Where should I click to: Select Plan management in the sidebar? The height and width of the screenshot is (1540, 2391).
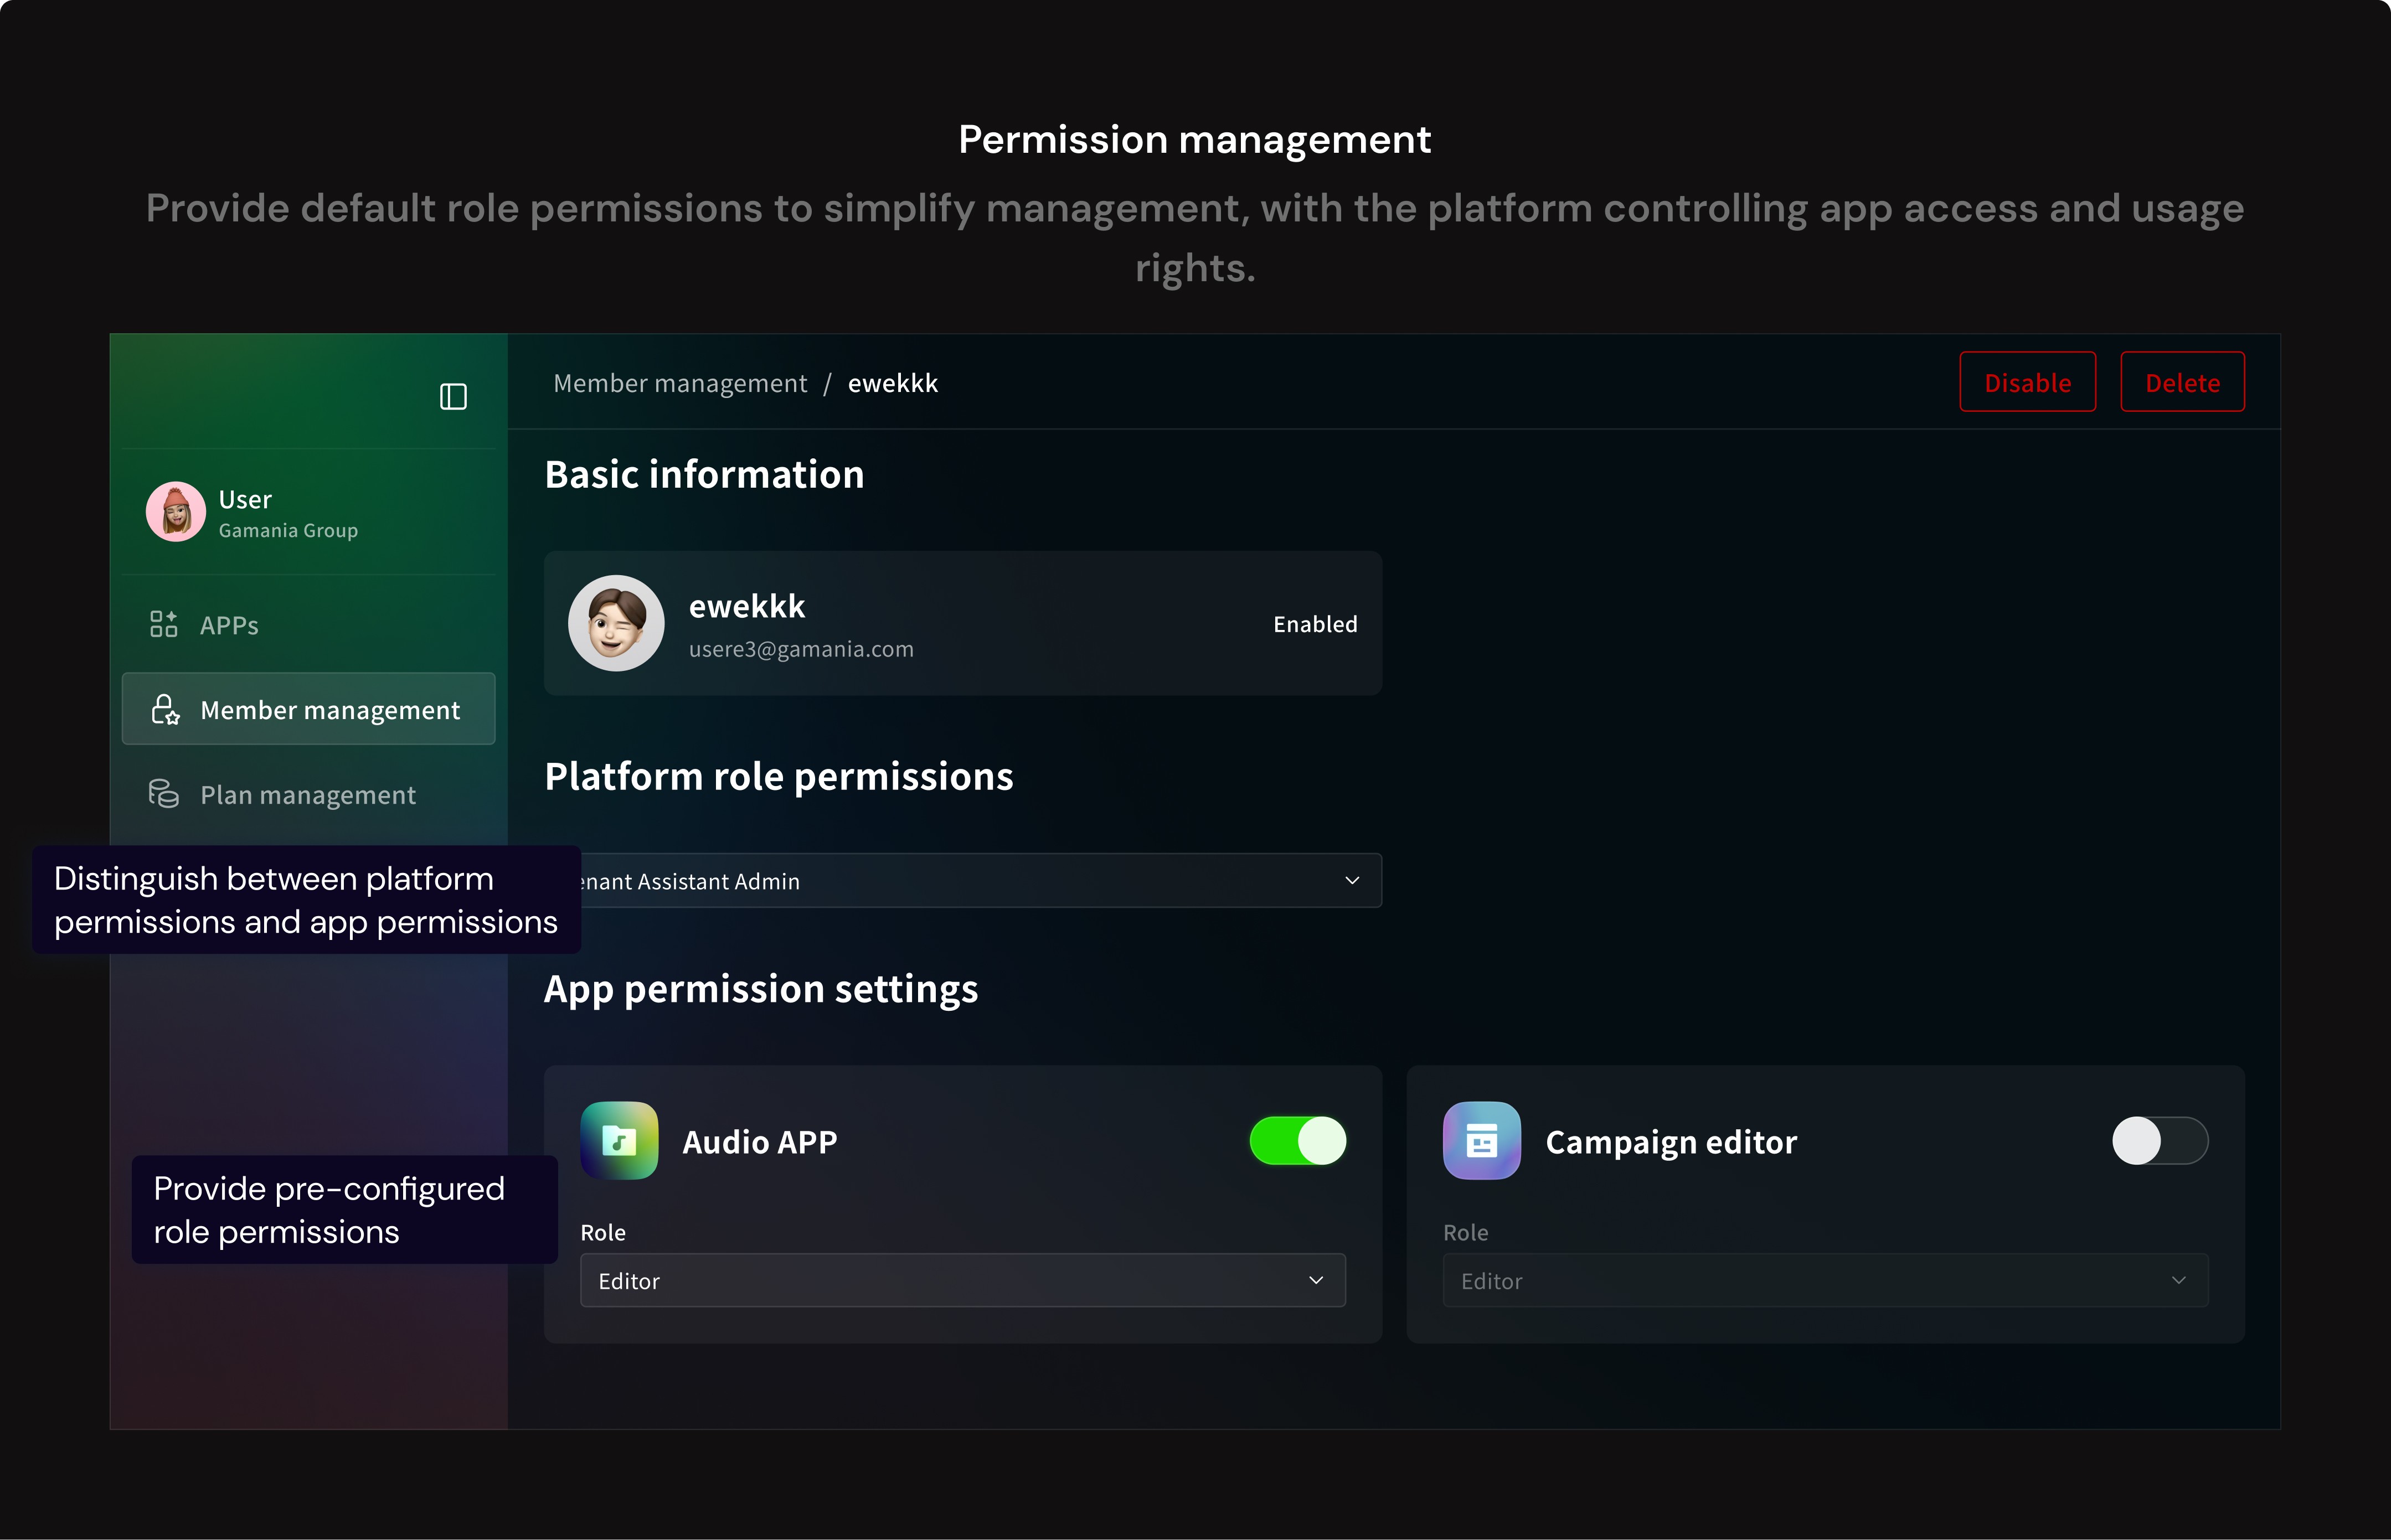point(308,795)
